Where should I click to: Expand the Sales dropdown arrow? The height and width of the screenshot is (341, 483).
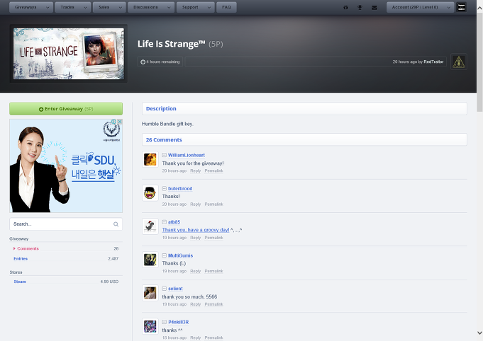121,7
